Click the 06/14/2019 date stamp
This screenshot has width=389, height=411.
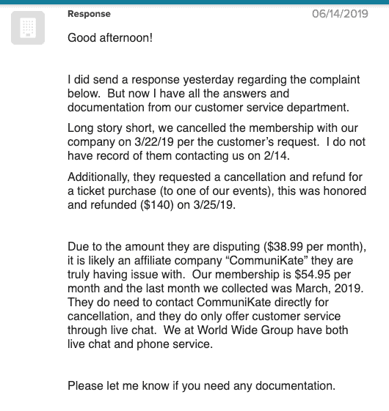pos(340,14)
